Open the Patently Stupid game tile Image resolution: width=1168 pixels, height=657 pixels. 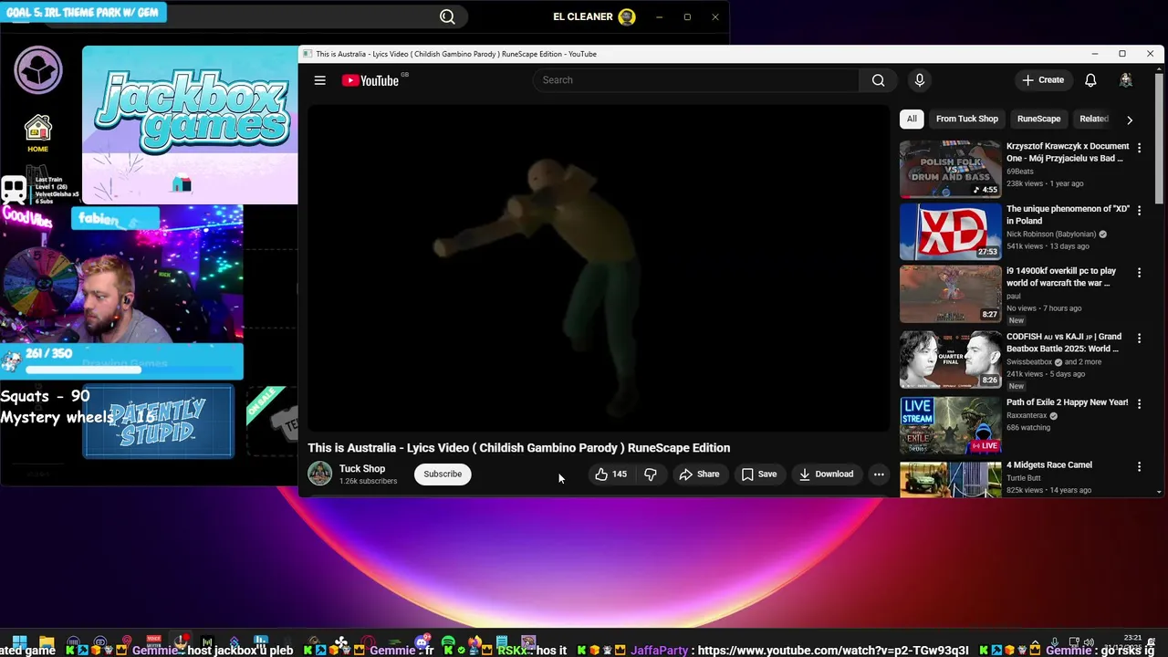(159, 422)
